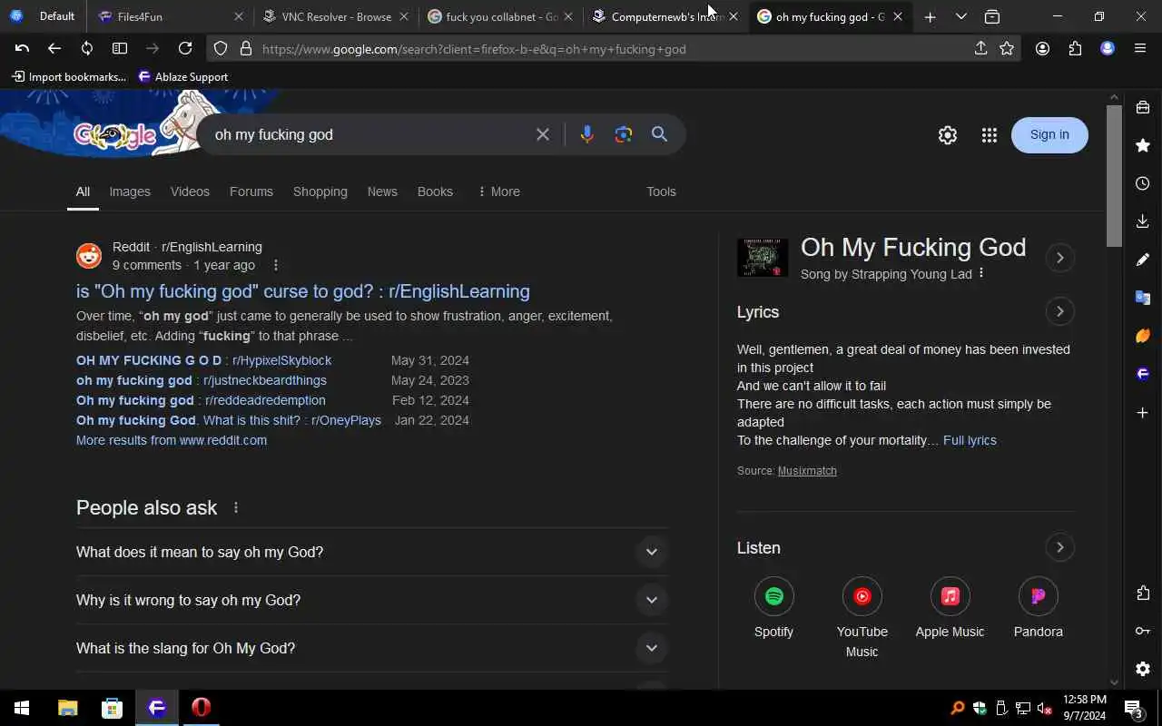Viewport: 1162px width, 726px height.
Task: Click the site lock padlock icon
Action: click(x=245, y=49)
